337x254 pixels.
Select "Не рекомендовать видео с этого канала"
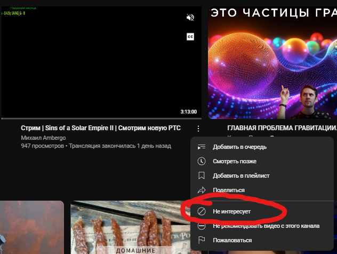262,226
